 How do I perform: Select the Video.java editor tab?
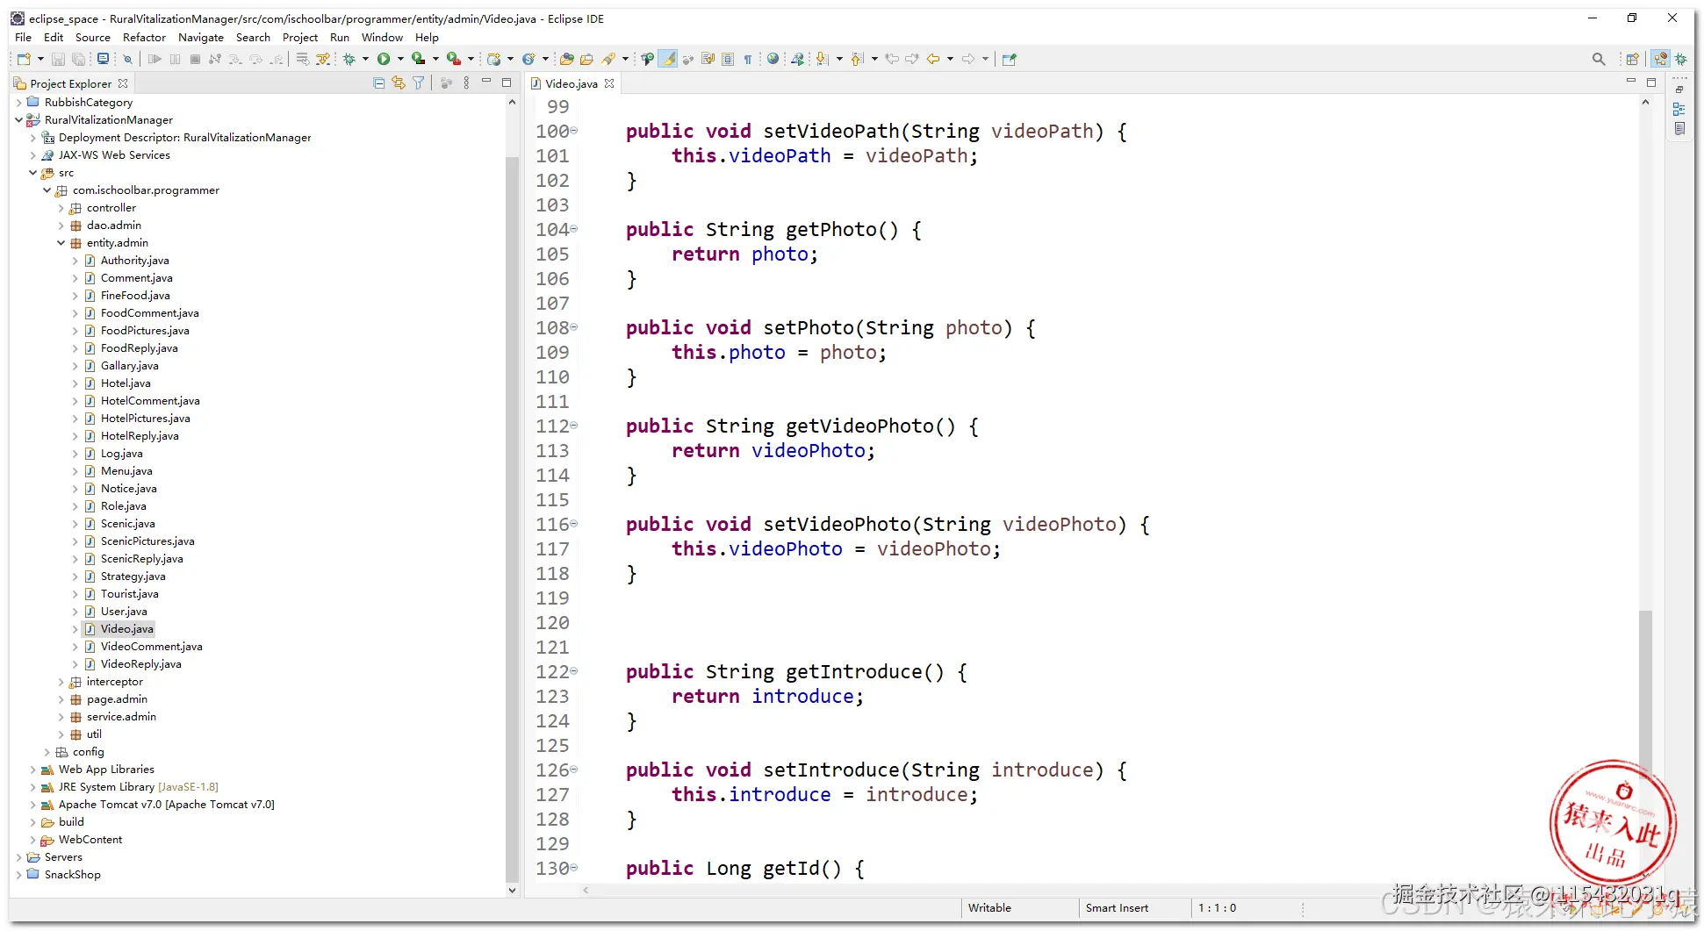[571, 83]
